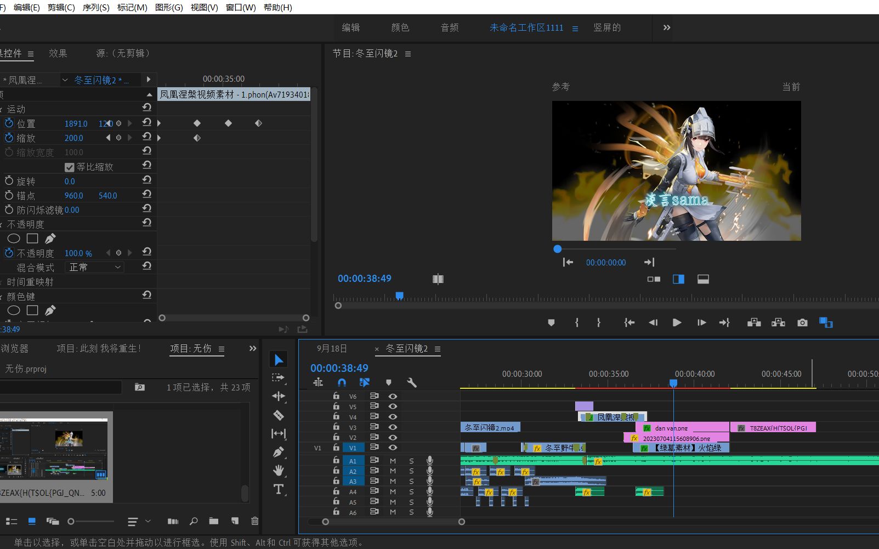Viewport: 879px width, 549px height.
Task: Go to In point in program monitor
Action: pos(629,322)
